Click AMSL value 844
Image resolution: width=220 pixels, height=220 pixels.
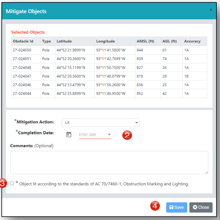[x=140, y=50]
